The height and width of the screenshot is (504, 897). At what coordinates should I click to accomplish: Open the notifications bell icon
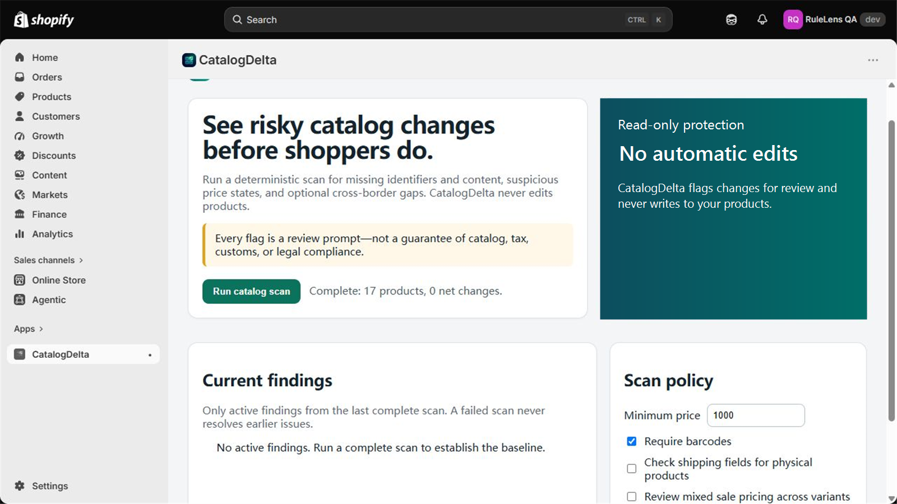(x=762, y=20)
